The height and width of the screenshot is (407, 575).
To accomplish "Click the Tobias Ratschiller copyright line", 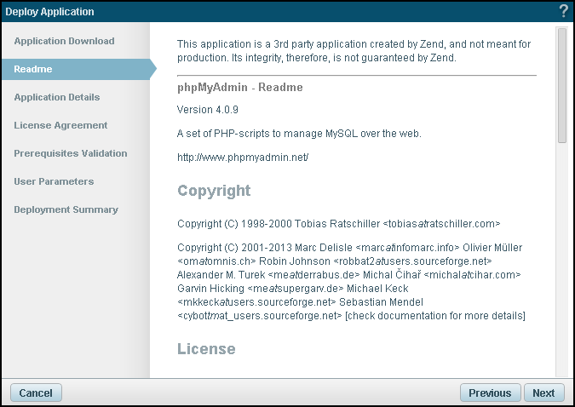I will [338, 223].
